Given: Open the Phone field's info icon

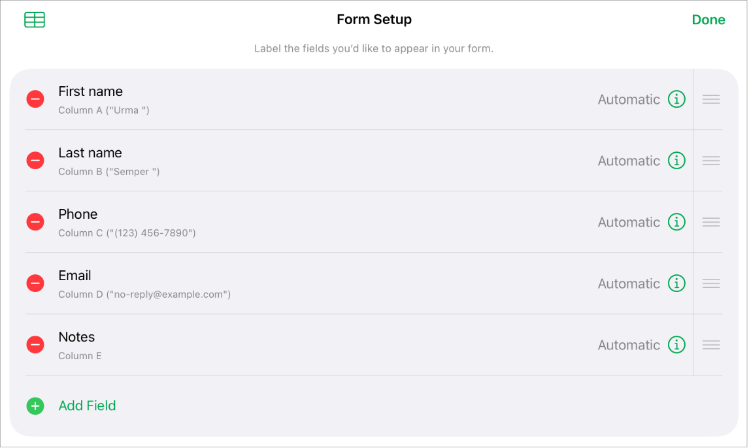Looking at the screenshot, I should [677, 221].
